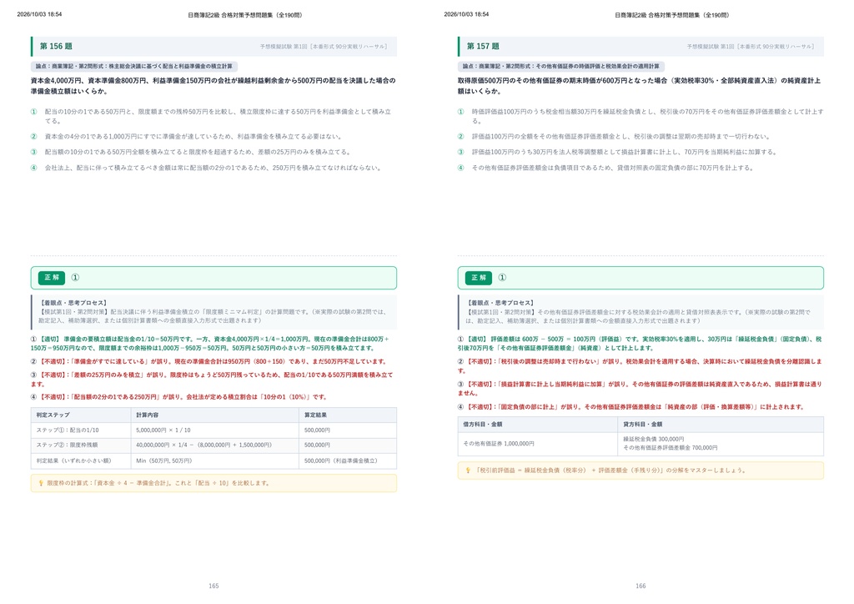Select option ③ of Question 157 about 法人税等調整額
854x604 pixels.
[617, 153]
